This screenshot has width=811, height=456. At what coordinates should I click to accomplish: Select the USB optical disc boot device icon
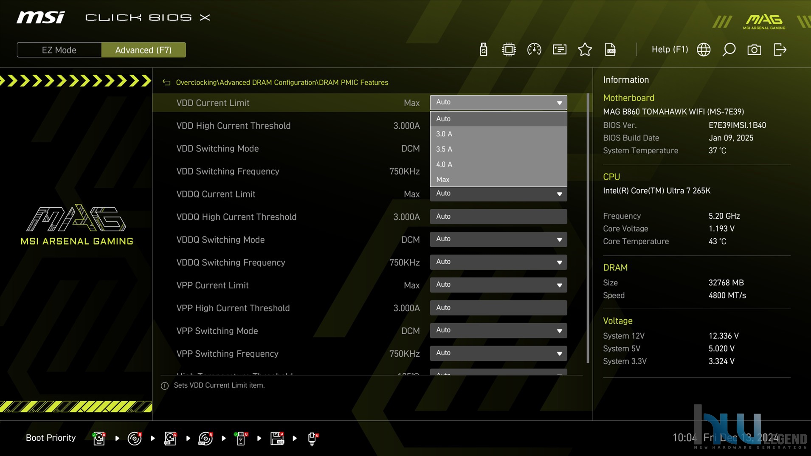(x=206, y=438)
